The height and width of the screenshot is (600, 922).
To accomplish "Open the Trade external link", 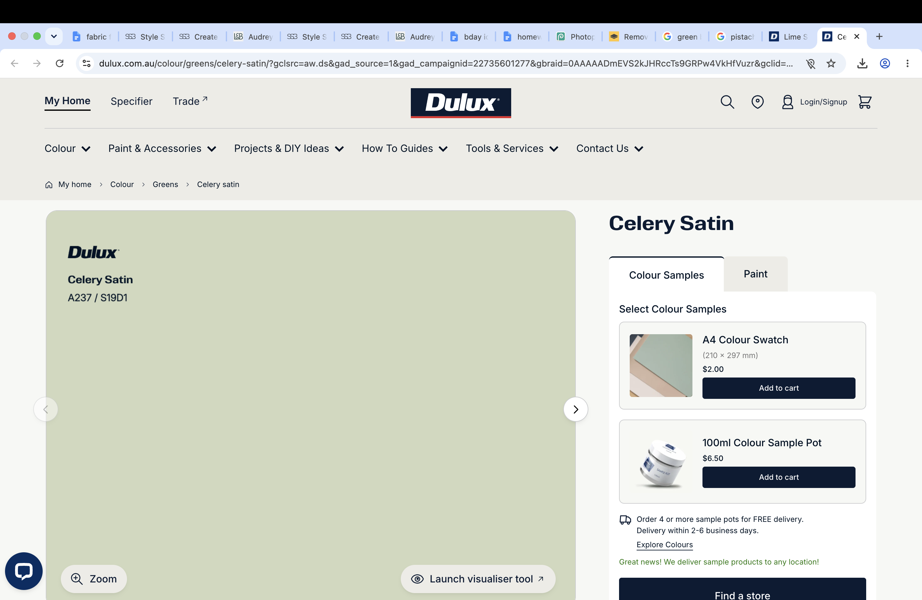I will [190, 101].
